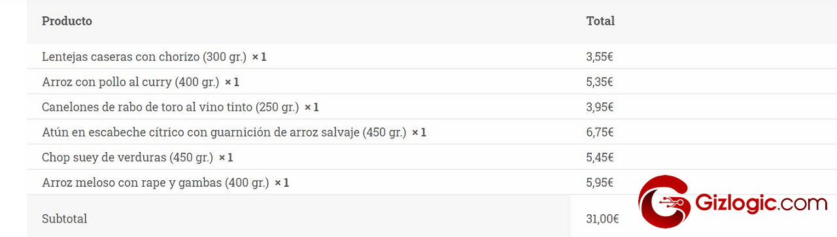
Task: Select the 3,55€ price of lentejas
Action: [x=600, y=57]
